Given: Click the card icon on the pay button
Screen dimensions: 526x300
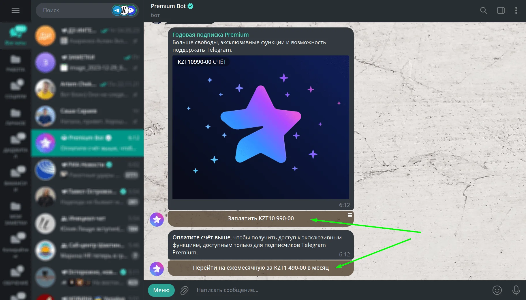Looking at the screenshot, I should coord(350,215).
